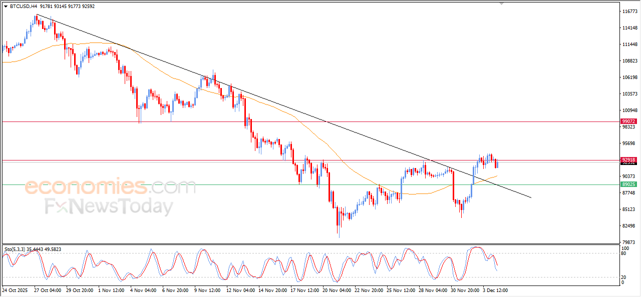Click the 12 Nov 04:00 time label
The image size is (641, 297).
pyautogui.click(x=240, y=290)
